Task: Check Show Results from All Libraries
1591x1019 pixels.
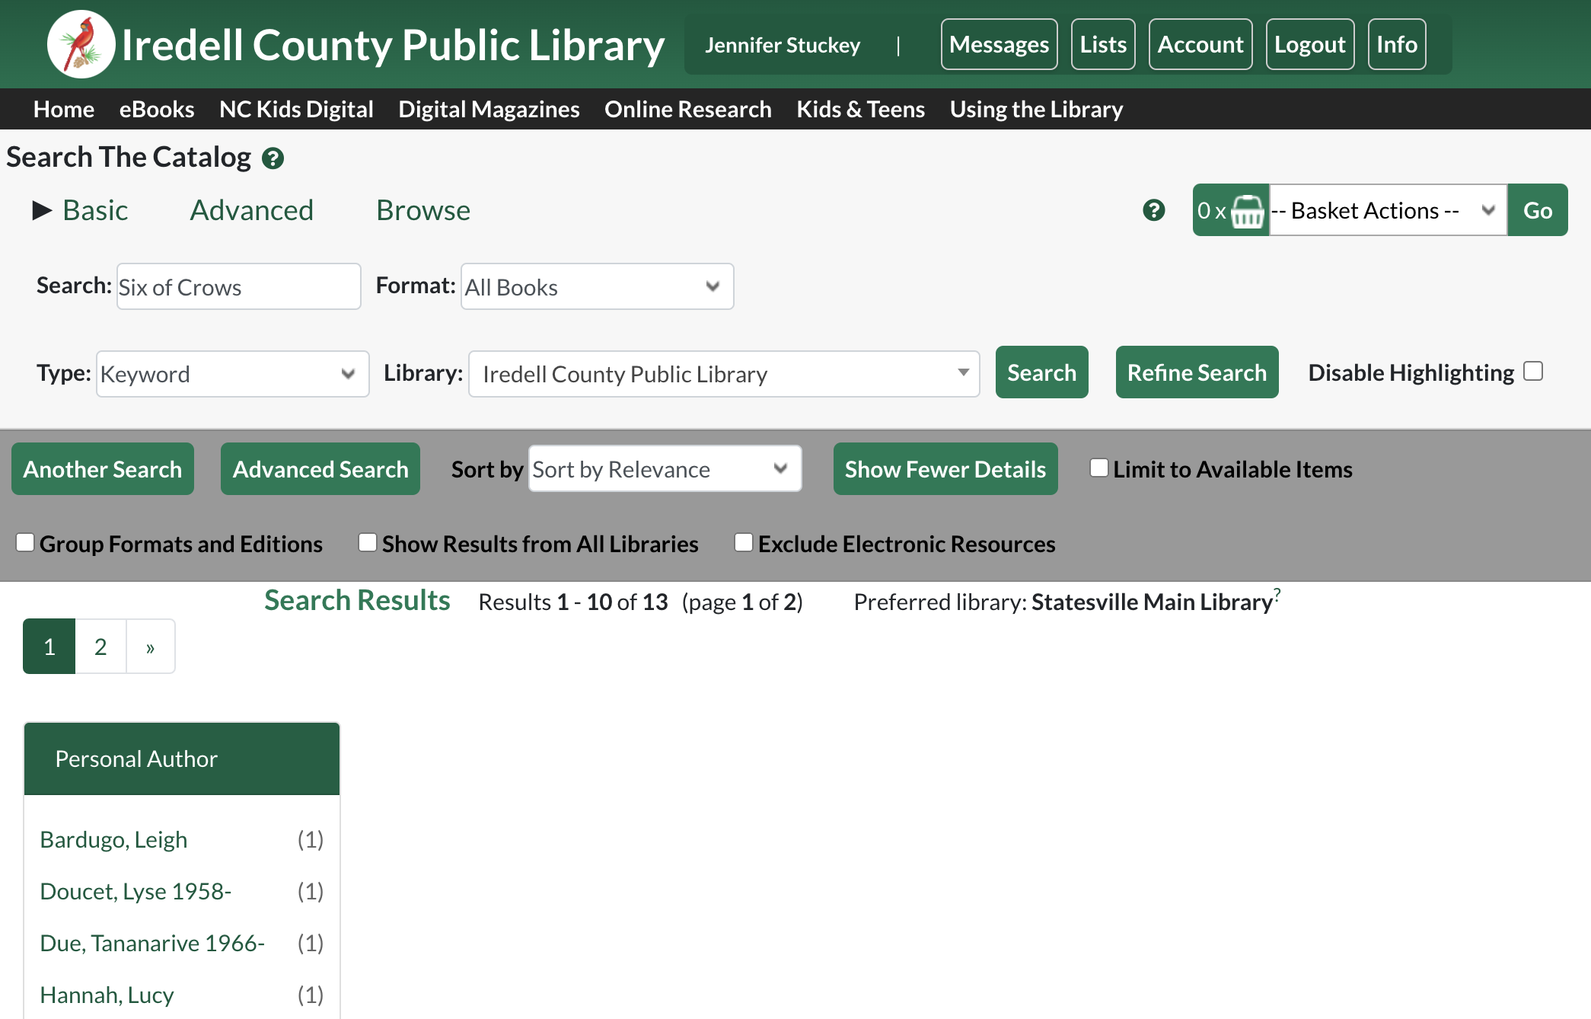Action: [x=368, y=542]
